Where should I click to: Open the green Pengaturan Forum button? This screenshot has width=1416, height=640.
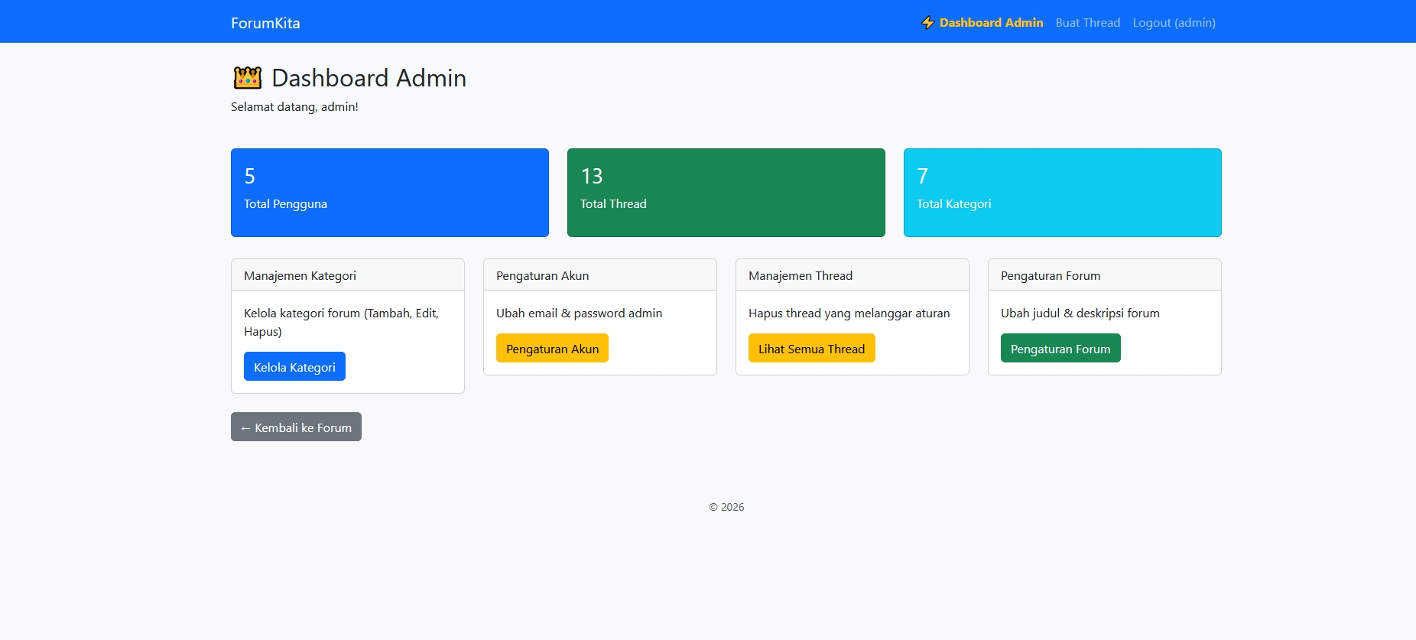[x=1060, y=348]
